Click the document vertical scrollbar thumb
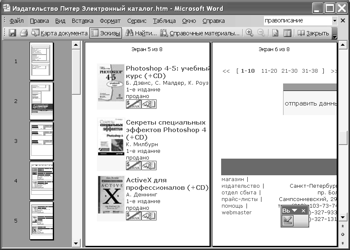Viewport: 350px width, 250px height. [343, 138]
